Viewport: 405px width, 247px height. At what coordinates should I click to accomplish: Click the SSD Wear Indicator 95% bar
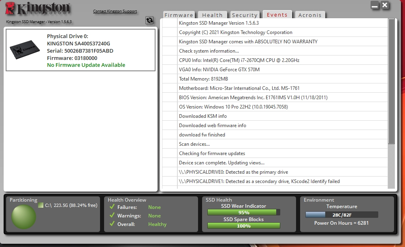coord(243,212)
